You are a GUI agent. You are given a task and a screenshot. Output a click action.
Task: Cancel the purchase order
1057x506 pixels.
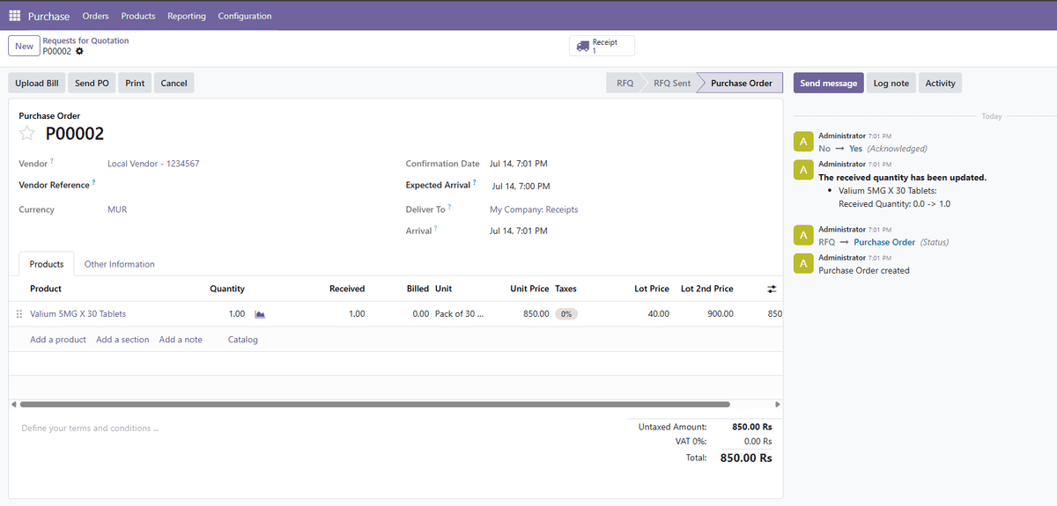pos(174,83)
